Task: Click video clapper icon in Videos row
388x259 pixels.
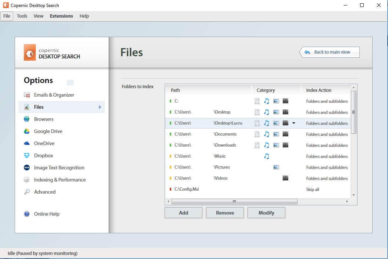Action: point(286,178)
